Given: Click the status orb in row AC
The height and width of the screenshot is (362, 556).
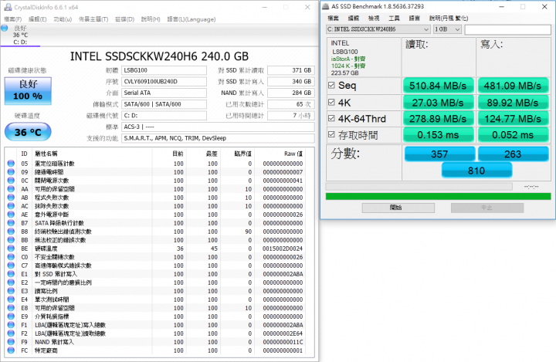Looking at the screenshot, I should (11, 206).
